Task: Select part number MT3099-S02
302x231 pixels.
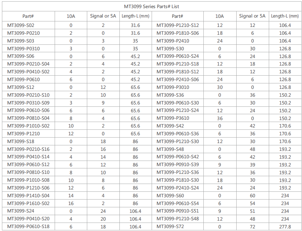Action: pos(21,25)
